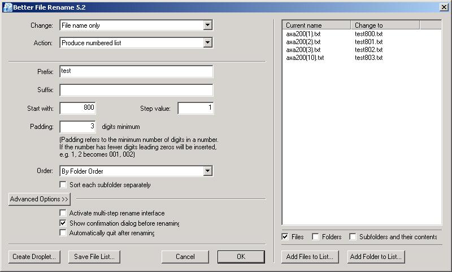The height and width of the screenshot is (272, 452).
Task: Enable Automatically quit after renaming
Action: (63, 232)
